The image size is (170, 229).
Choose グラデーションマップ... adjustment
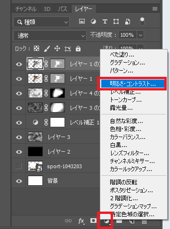[x=133, y=206]
